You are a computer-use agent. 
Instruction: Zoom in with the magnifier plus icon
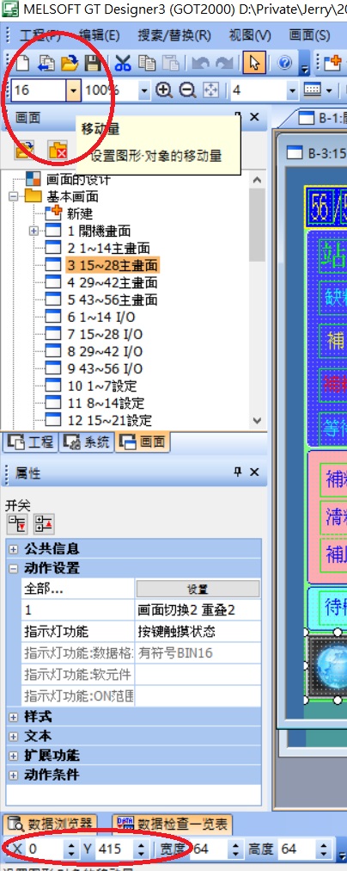163,90
